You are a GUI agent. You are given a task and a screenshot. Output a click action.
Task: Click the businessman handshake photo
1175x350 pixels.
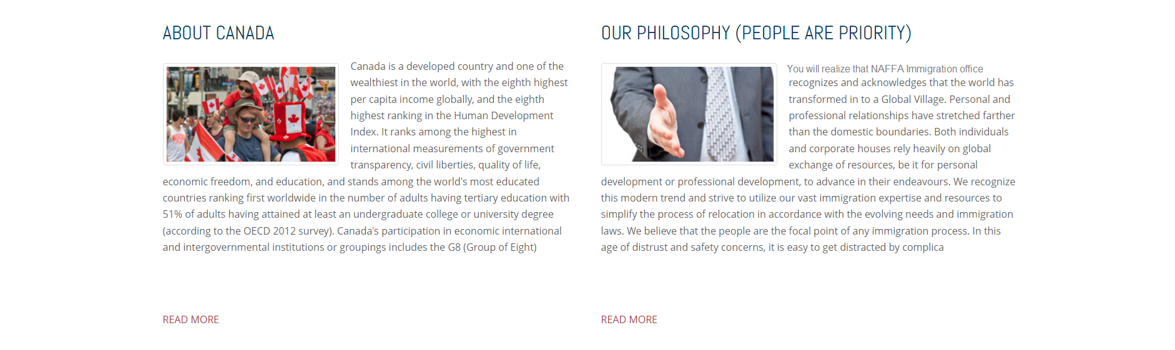click(689, 114)
